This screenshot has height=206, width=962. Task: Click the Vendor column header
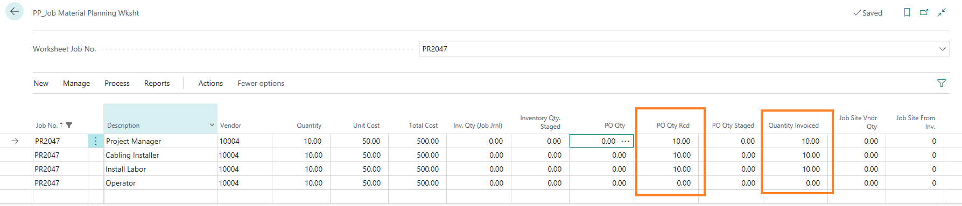[230, 126]
